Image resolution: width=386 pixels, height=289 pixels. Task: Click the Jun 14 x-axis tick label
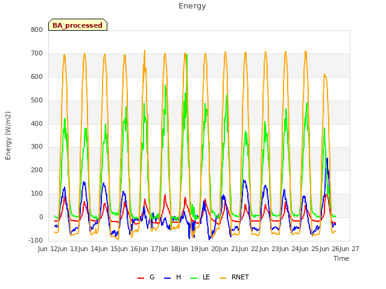tap(89, 249)
